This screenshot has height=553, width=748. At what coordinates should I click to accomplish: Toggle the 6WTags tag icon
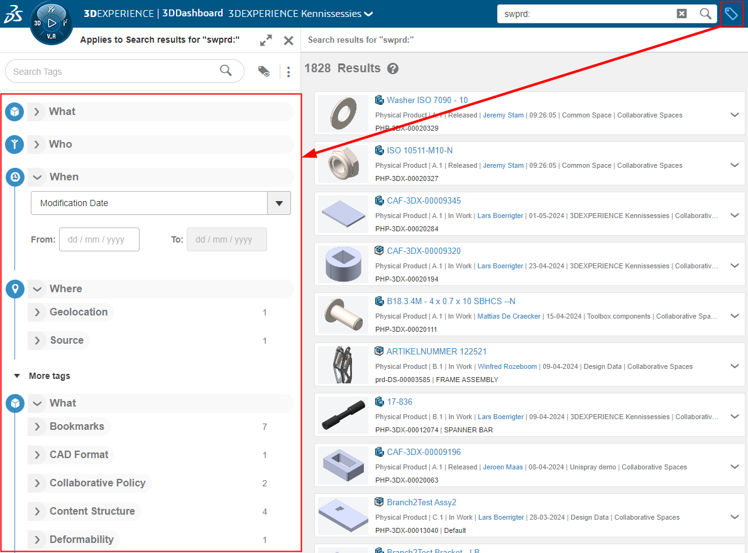click(x=731, y=14)
